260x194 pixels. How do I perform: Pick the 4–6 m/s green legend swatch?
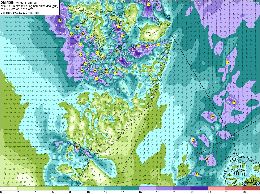click(x=43, y=189)
